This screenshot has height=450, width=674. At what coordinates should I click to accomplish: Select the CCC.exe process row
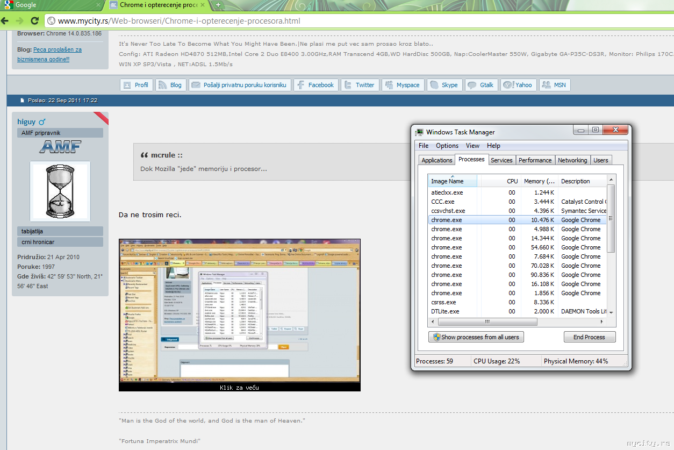(518, 202)
